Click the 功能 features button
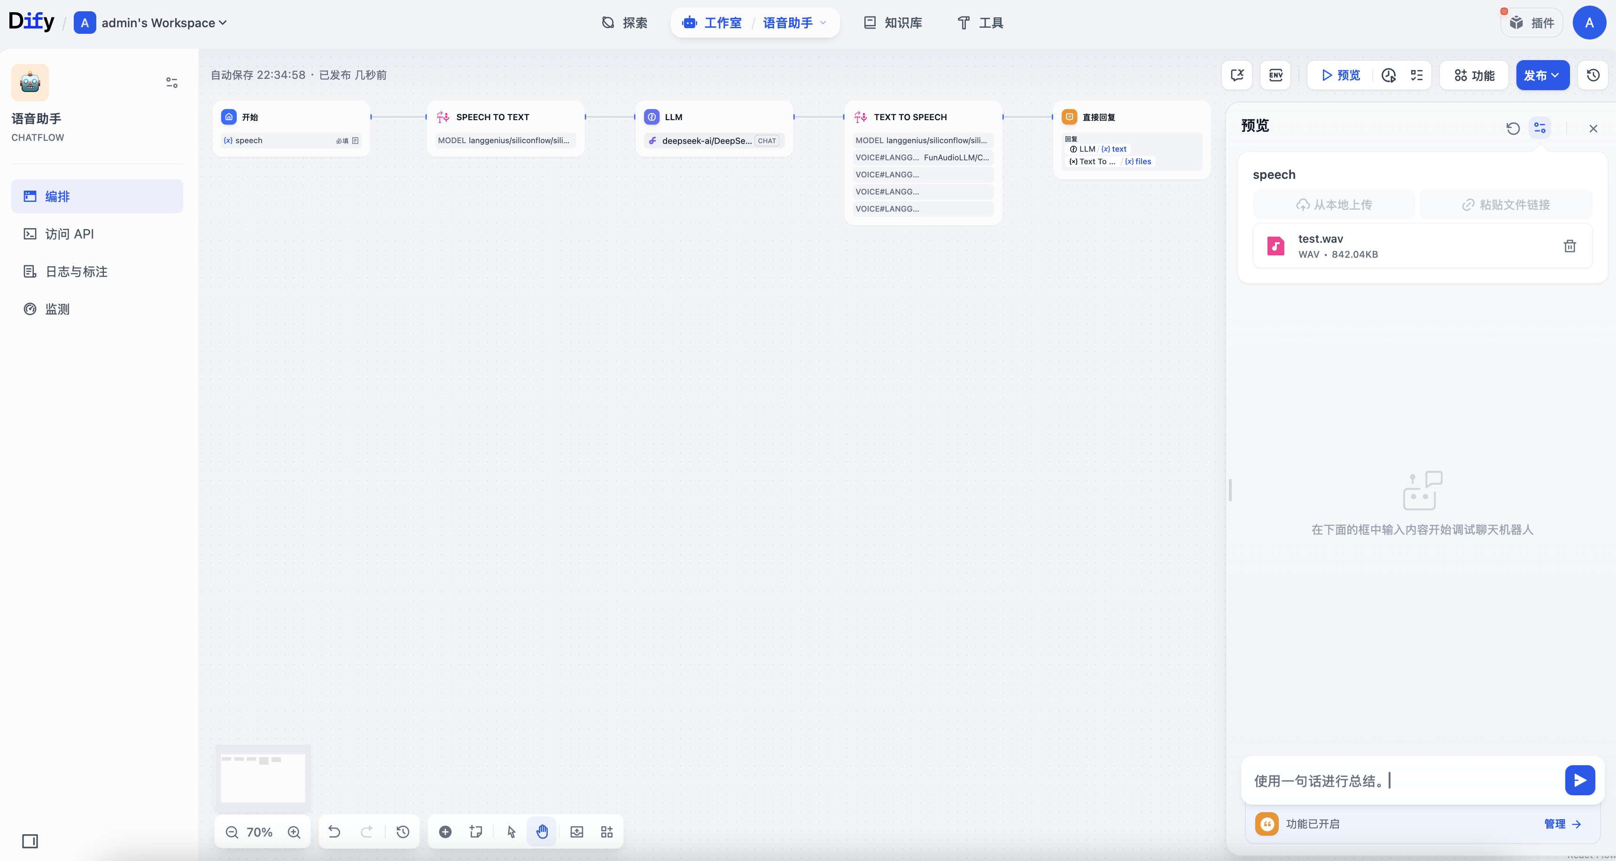 (1474, 75)
